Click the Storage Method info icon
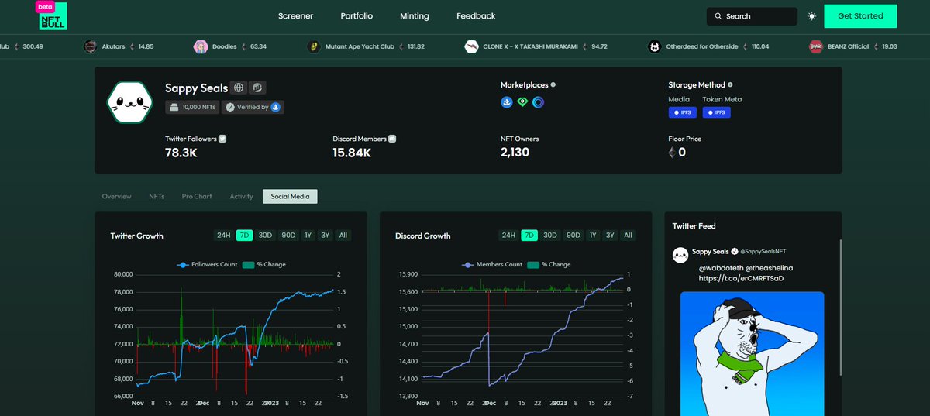The width and height of the screenshot is (930, 416). pyautogui.click(x=730, y=84)
